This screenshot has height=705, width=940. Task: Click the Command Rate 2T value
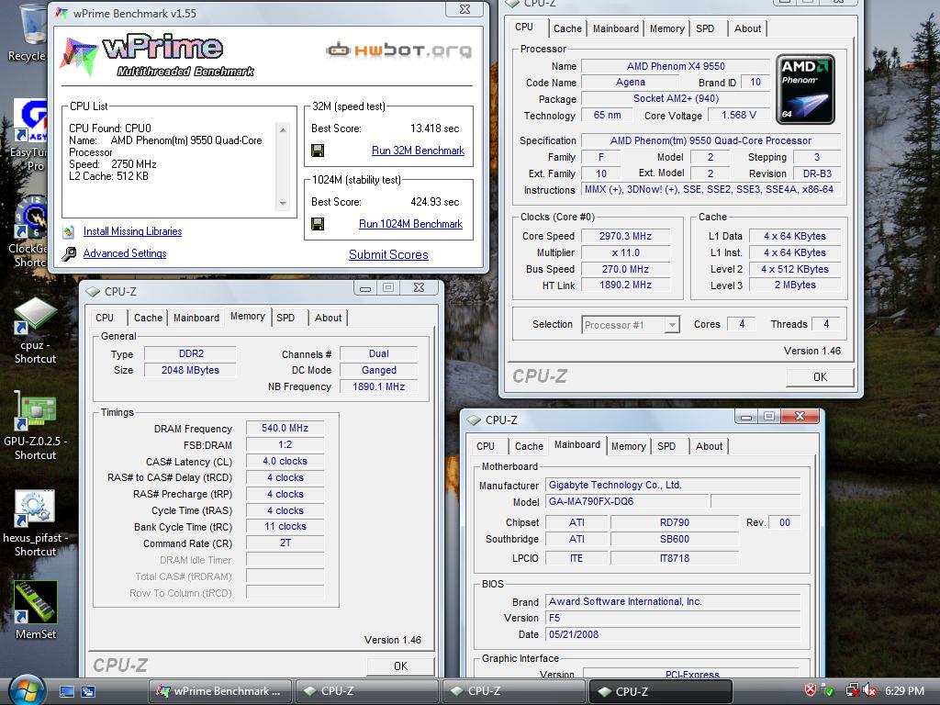click(x=285, y=543)
